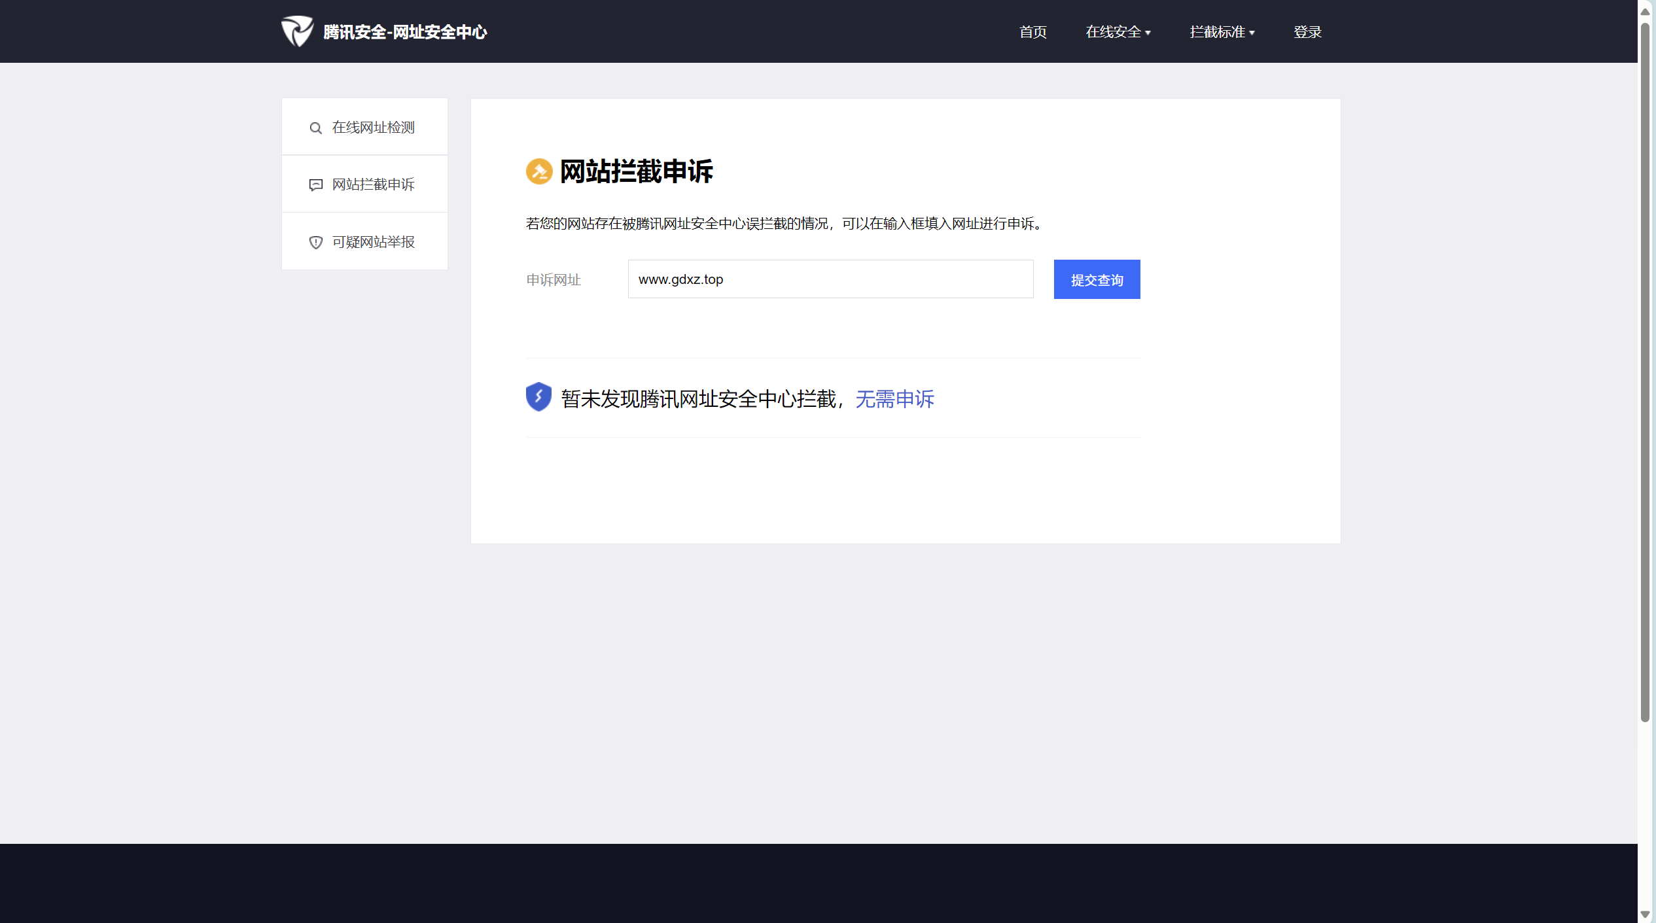Click the arrow next to 在线安全
Image resolution: width=1656 pixels, height=923 pixels.
(x=1148, y=33)
